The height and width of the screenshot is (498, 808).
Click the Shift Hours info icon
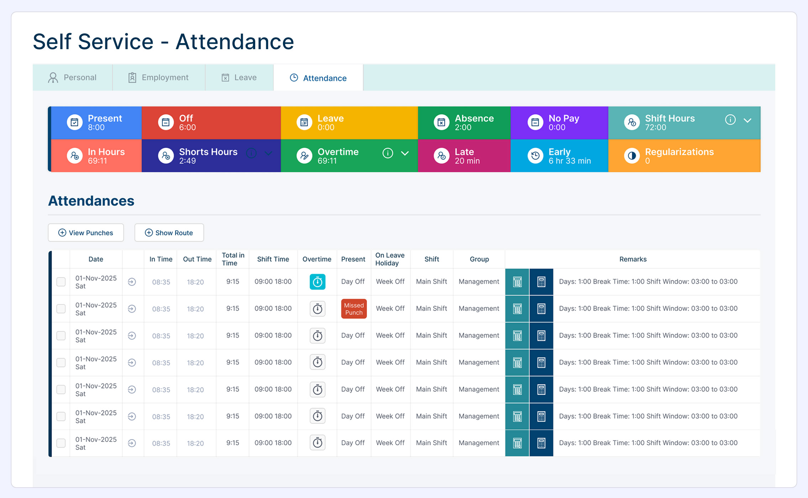coord(730,120)
